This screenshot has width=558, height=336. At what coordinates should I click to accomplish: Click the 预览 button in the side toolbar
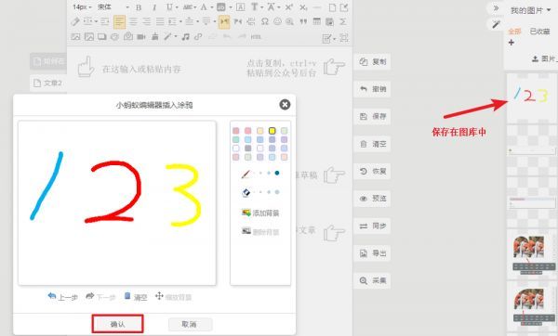(x=372, y=199)
